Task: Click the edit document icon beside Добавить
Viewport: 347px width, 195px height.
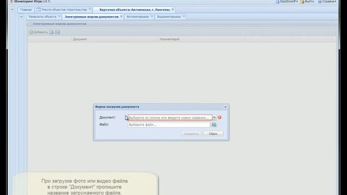Action: [x=52, y=32]
